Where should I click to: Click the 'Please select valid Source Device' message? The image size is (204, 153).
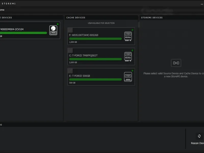tap(174, 75)
